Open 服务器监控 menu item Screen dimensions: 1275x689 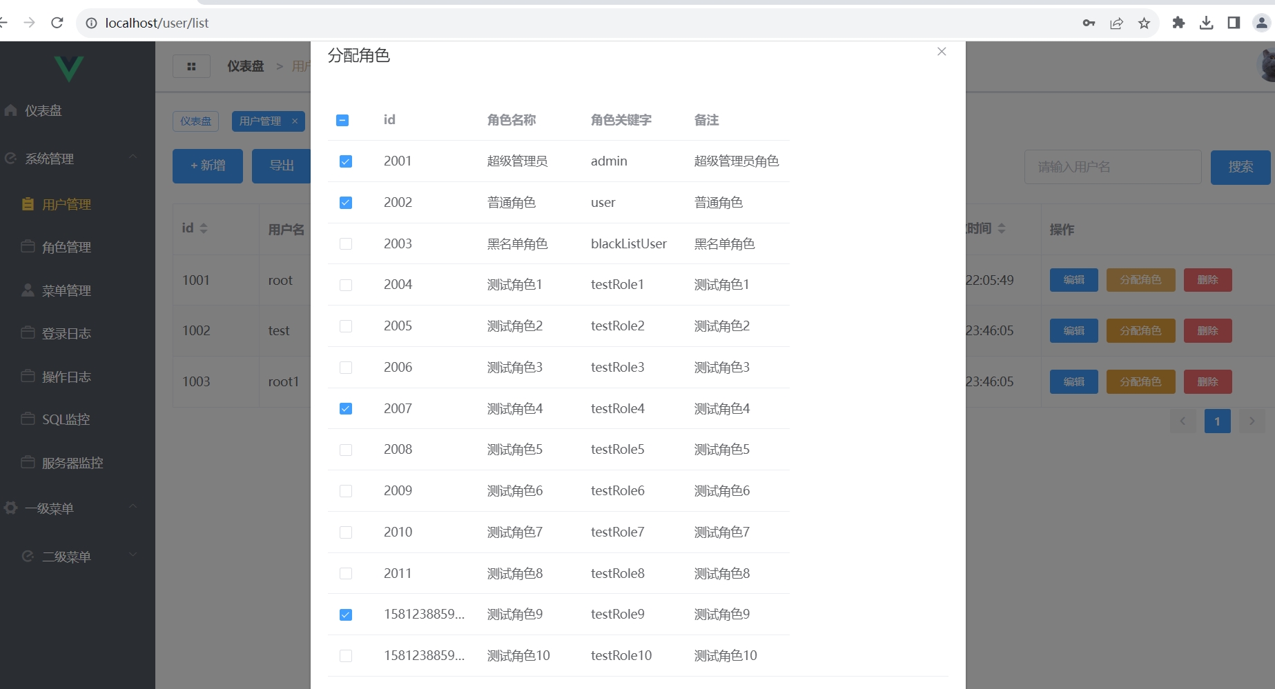pos(77,463)
